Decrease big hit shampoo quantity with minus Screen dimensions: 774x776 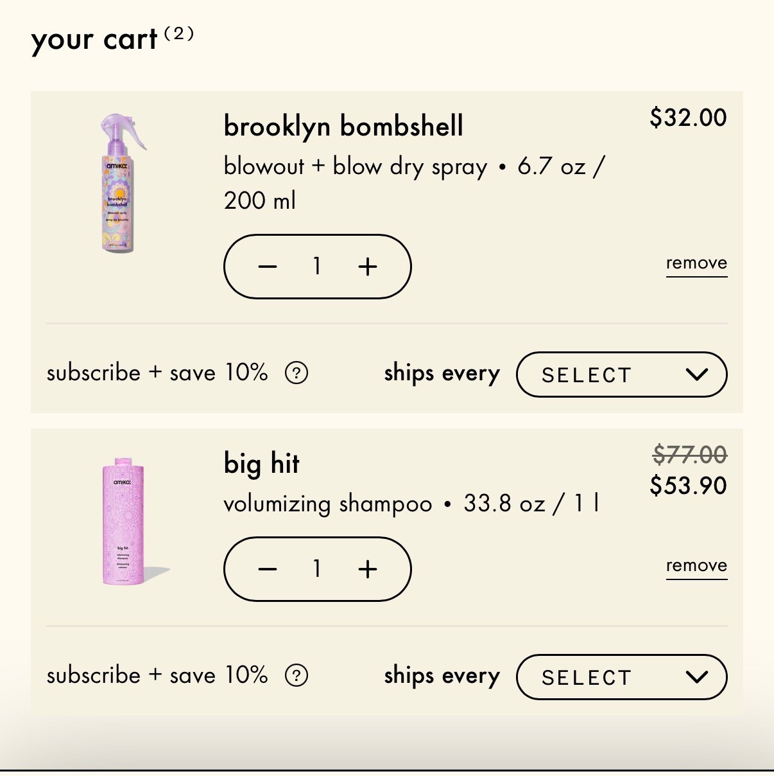click(x=268, y=569)
